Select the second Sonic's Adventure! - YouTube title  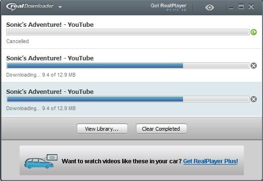coord(50,58)
